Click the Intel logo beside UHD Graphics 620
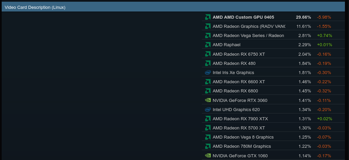Screen dimensions: 349x160 (x=208, y=109)
